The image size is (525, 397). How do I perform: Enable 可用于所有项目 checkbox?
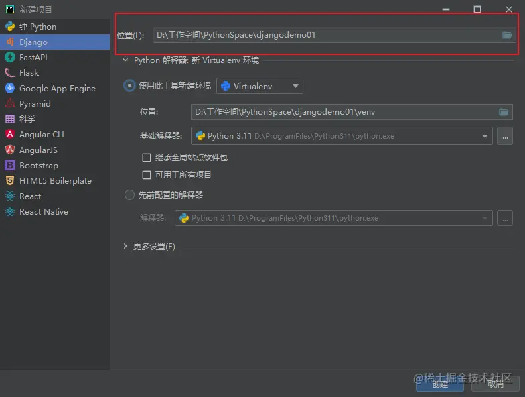(x=147, y=174)
